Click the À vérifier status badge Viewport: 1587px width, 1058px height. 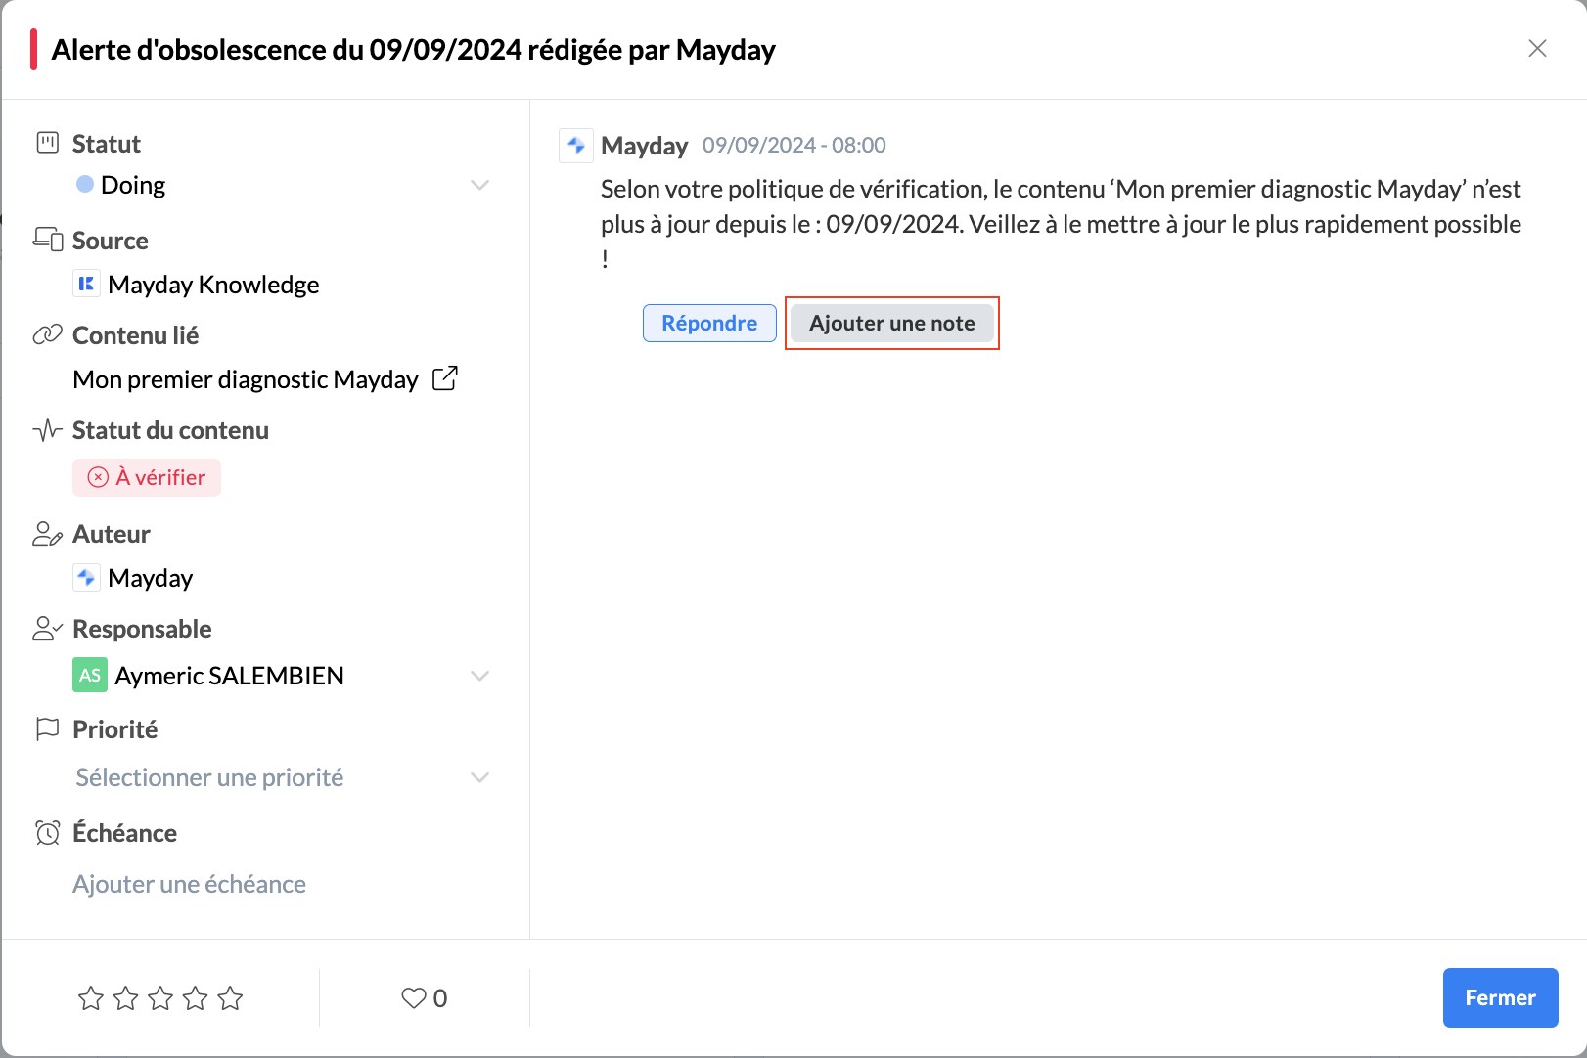tap(147, 477)
